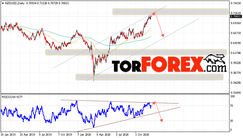The width and height of the screenshot is (243, 138).
Task: Select the RSI(13) 68.9177 indicator label
Action: (12, 97)
